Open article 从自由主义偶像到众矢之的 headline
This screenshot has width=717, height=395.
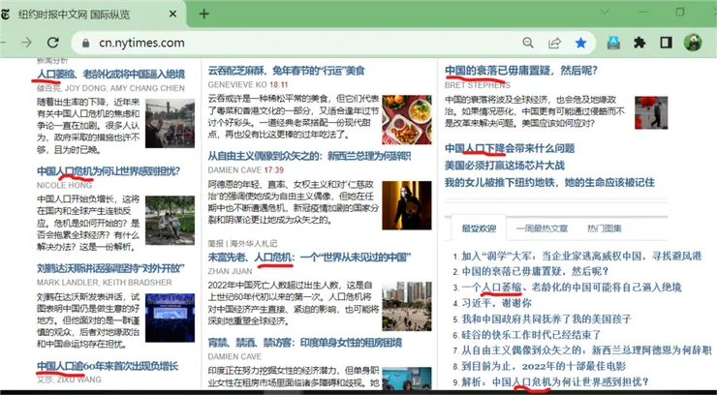tap(310, 156)
